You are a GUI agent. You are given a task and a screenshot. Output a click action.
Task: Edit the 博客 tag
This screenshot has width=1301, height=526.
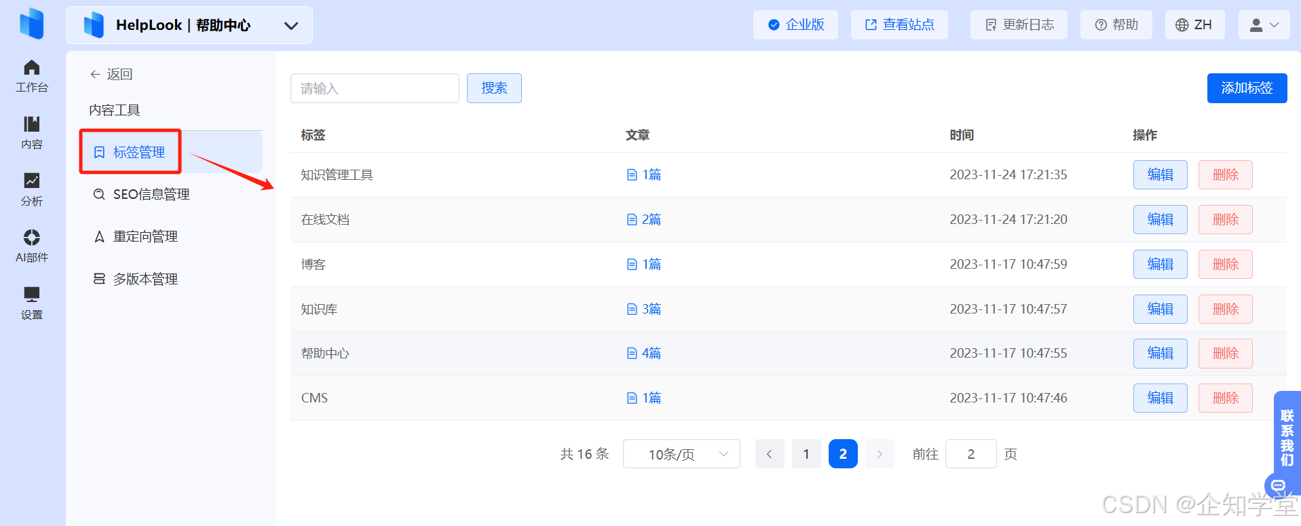click(x=1160, y=265)
